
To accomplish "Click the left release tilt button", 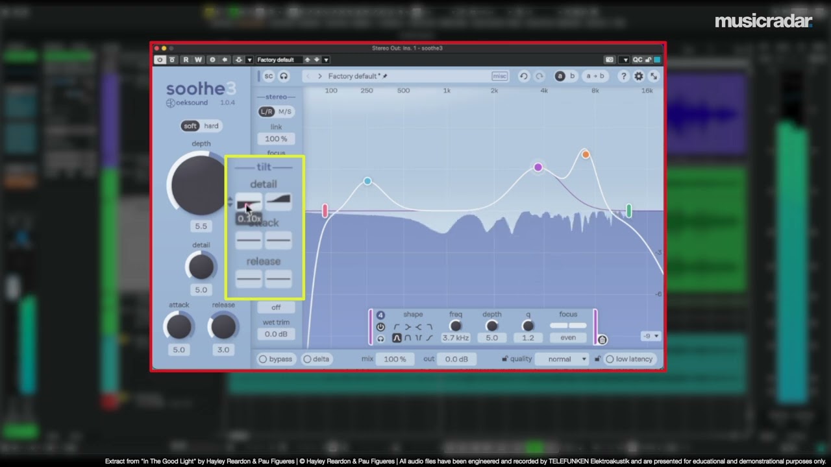I will click(x=249, y=279).
